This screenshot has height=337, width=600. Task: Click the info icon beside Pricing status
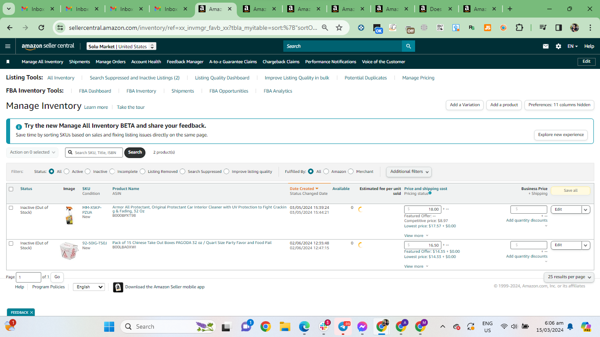coord(430,193)
